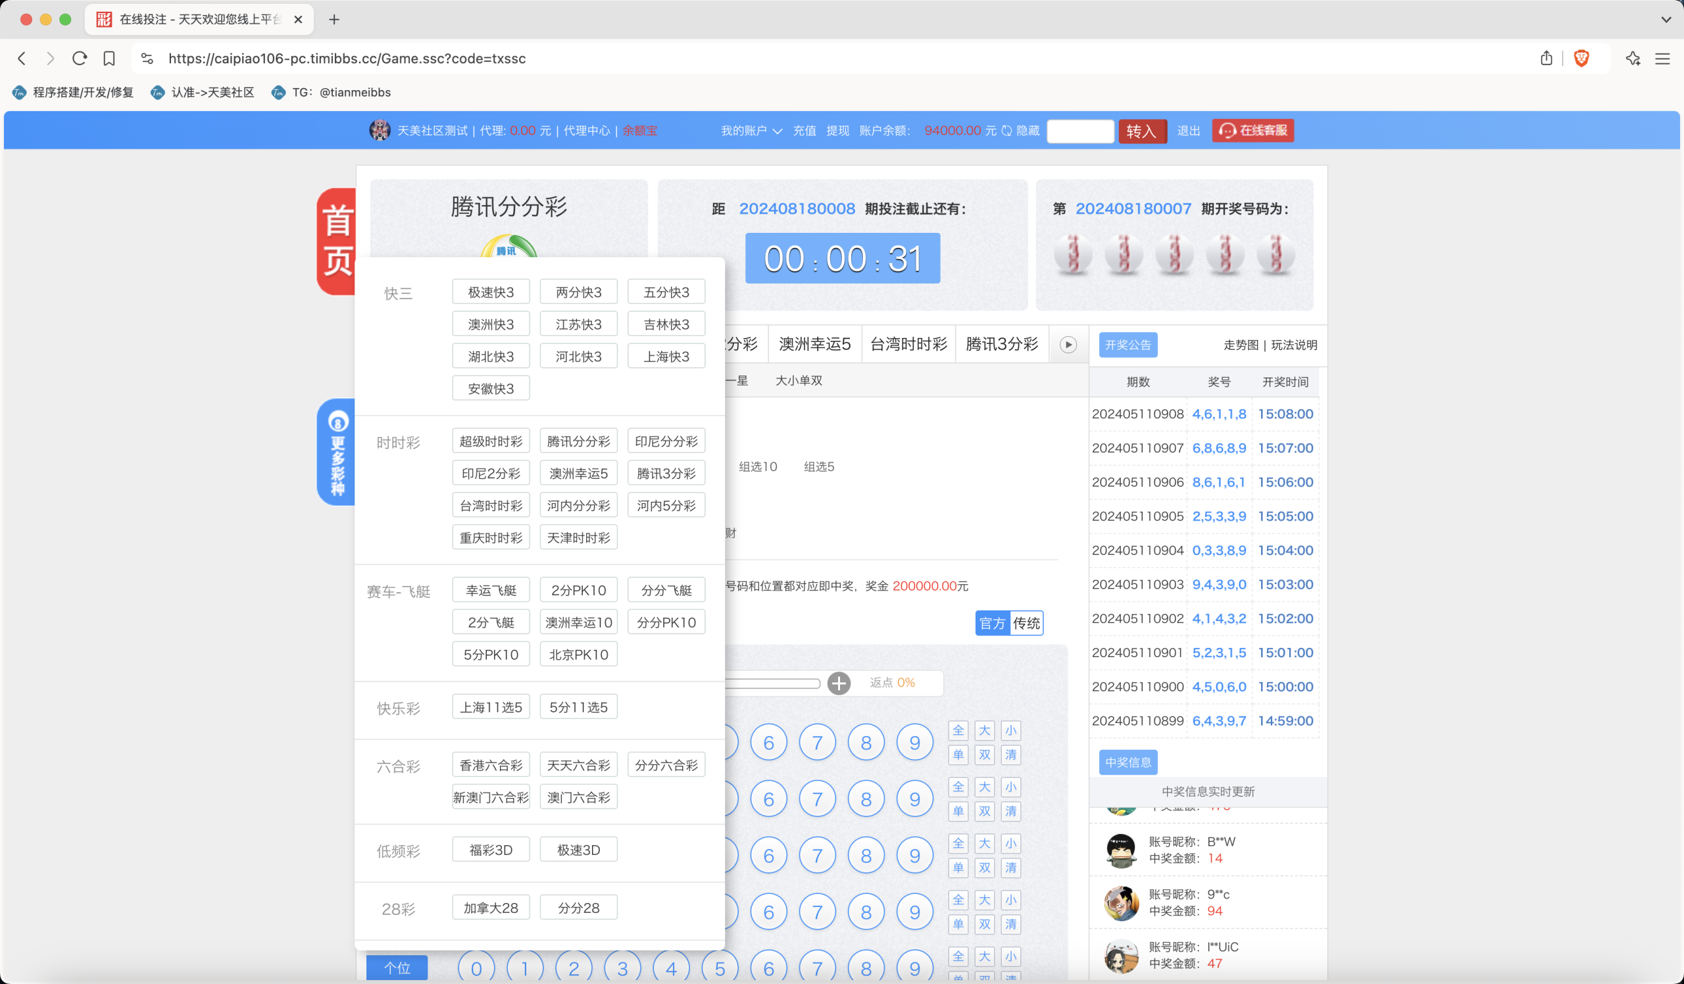1684x984 pixels.
Task: Open 在线客服 support button
Action: pos(1253,130)
